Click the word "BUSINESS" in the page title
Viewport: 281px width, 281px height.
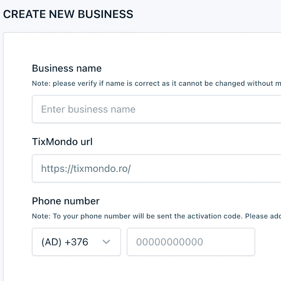click(x=108, y=15)
